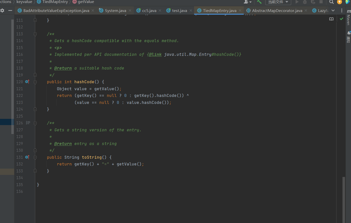The width and height of the screenshot is (351, 223).
Task: Click the @link tag on line 116
Action: point(155,54)
